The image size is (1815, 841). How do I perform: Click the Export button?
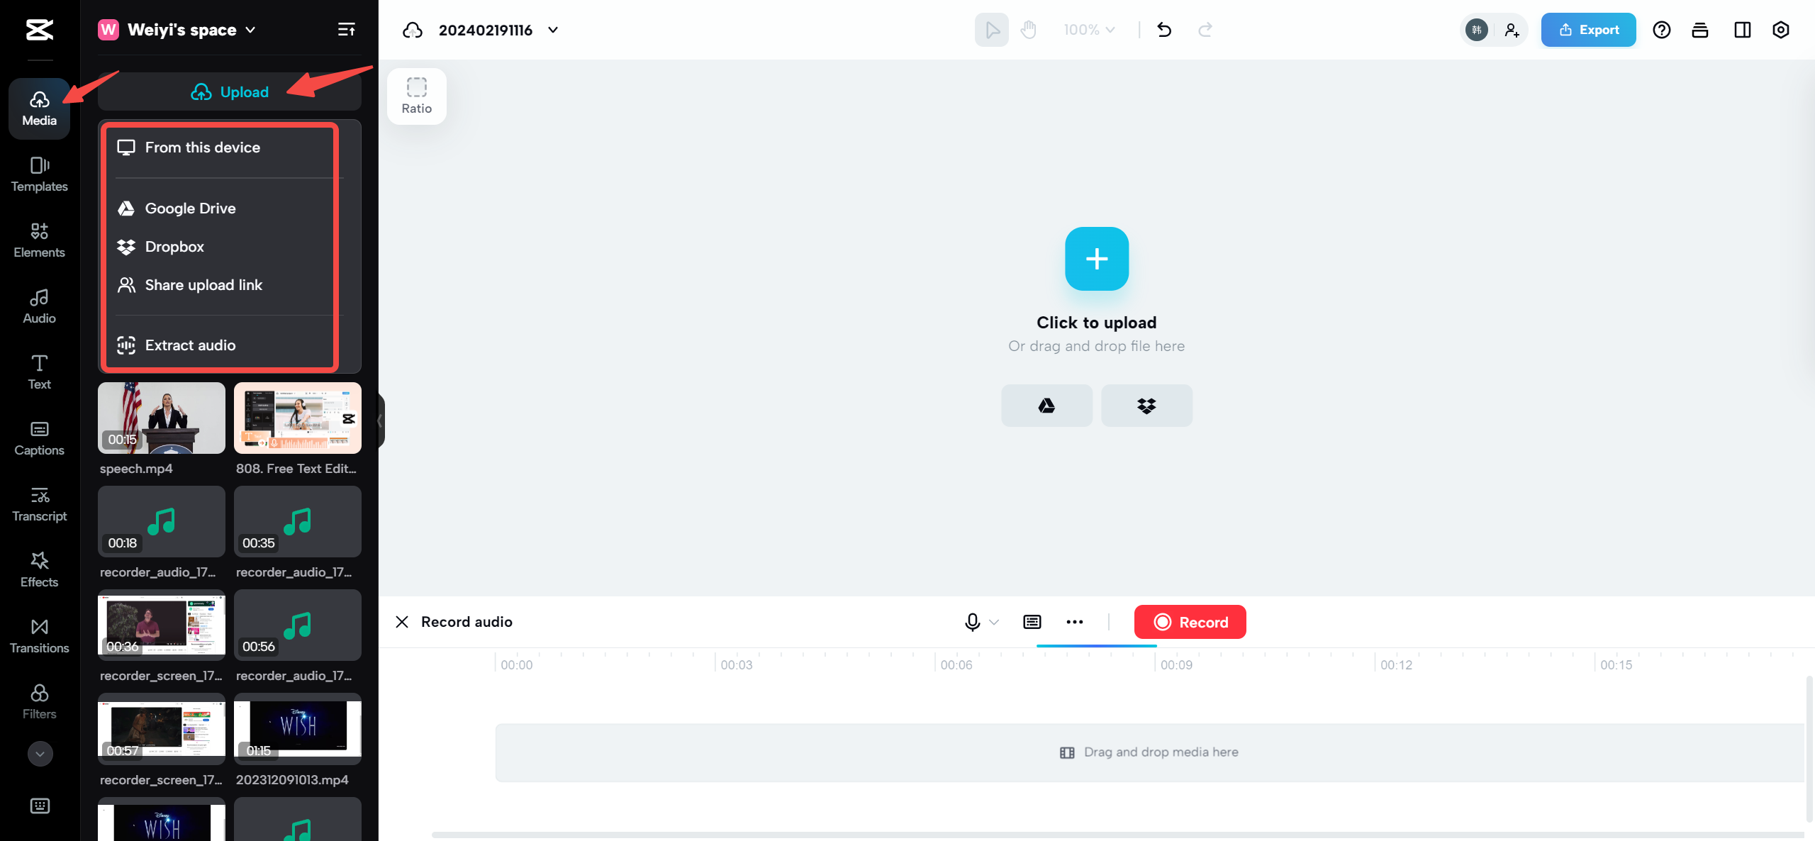pos(1588,30)
